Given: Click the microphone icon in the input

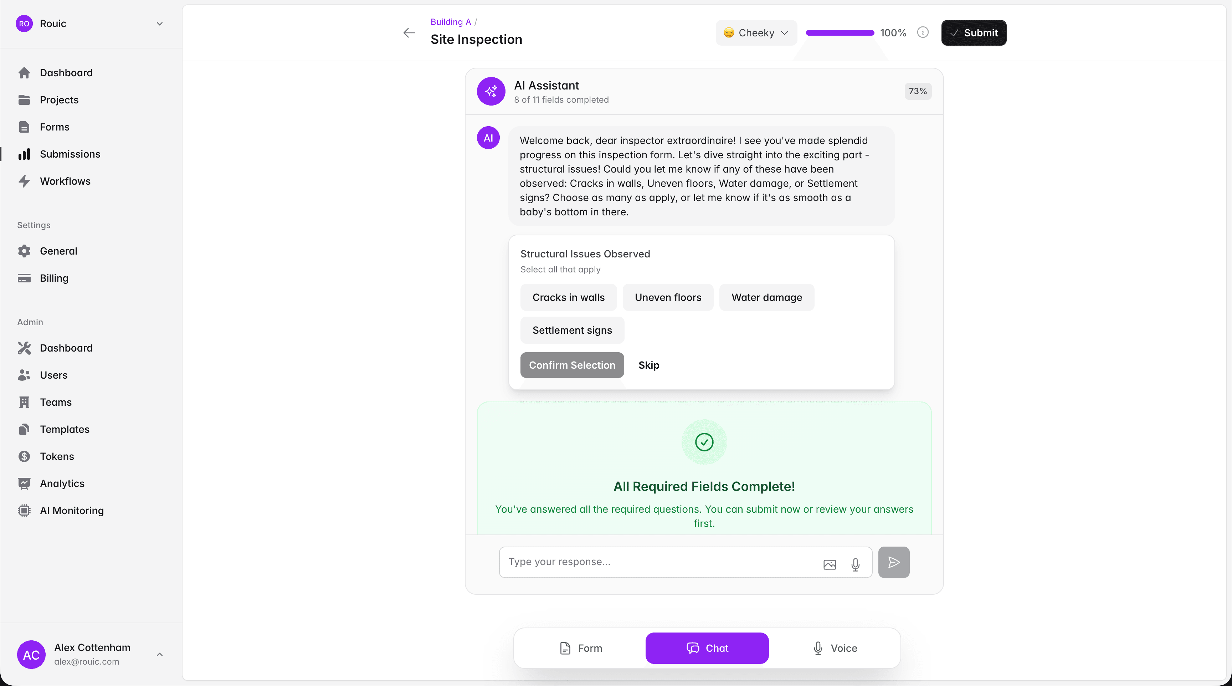Looking at the screenshot, I should click(856, 565).
